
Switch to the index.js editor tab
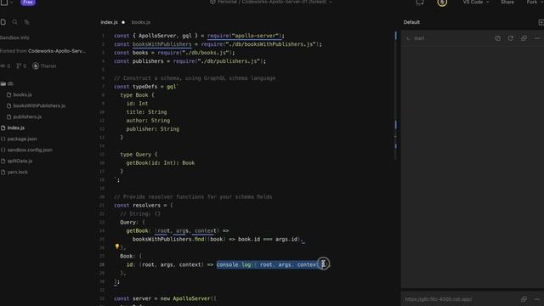[109, 22]
